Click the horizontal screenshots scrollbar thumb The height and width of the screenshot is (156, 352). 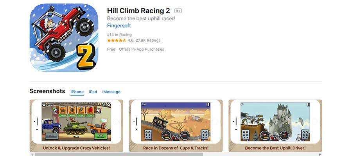pyautogui.click(x=119, y=154)
